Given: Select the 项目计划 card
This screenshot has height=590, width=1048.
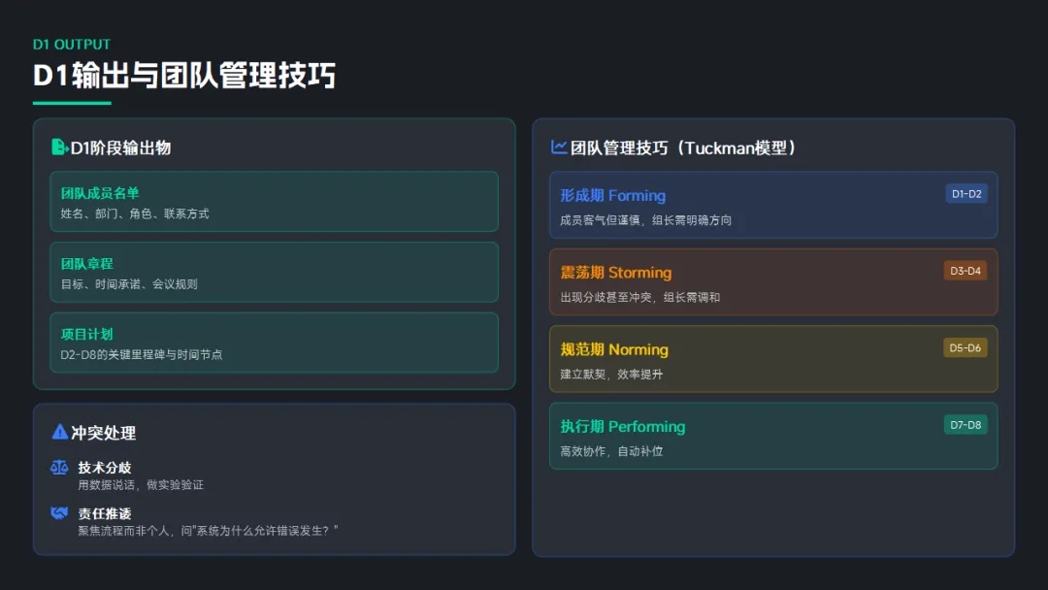Looking at the screenshot, I should tap(274, 343).
